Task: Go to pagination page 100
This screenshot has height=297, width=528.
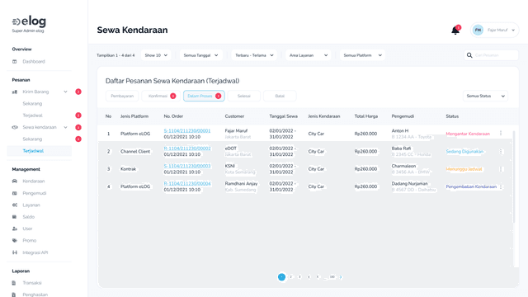Action: point(332,277)
